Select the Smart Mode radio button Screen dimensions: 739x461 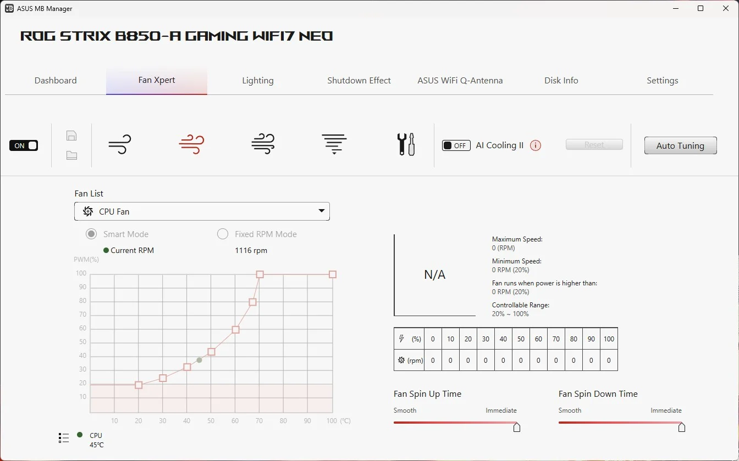[91, 234]
